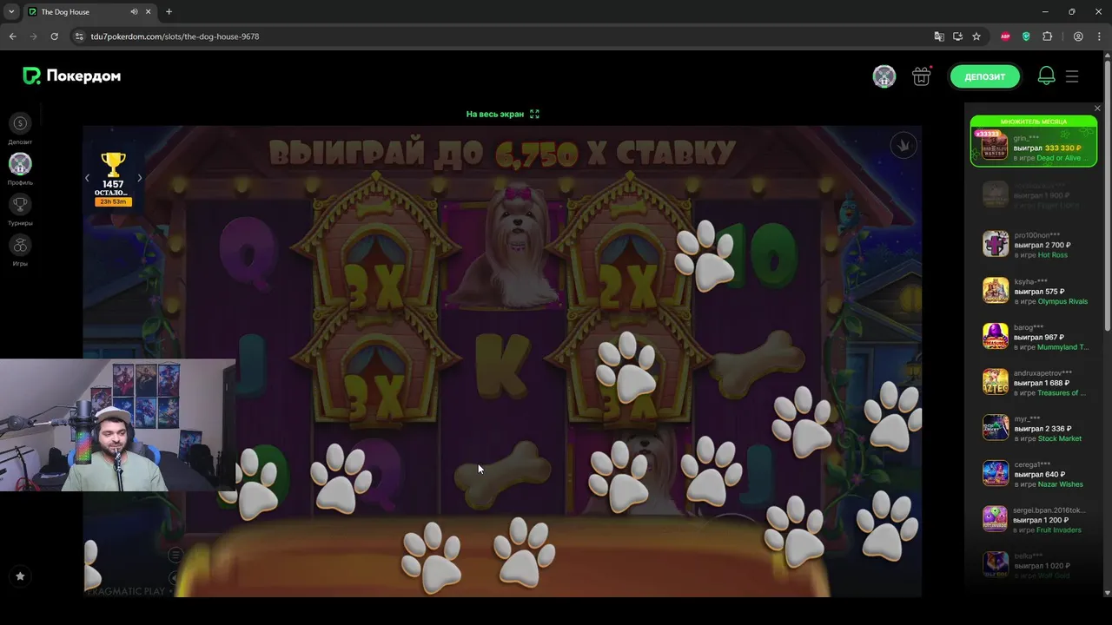Screen dimensions: 1112x625
Task: Click the install app icon in address bar
Action: click(957, 36)
